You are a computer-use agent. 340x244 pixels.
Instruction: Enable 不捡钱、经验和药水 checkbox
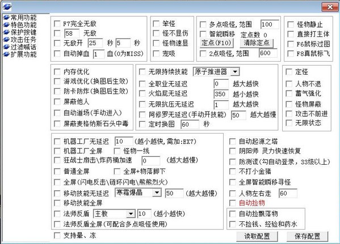(x=233, y=224)
